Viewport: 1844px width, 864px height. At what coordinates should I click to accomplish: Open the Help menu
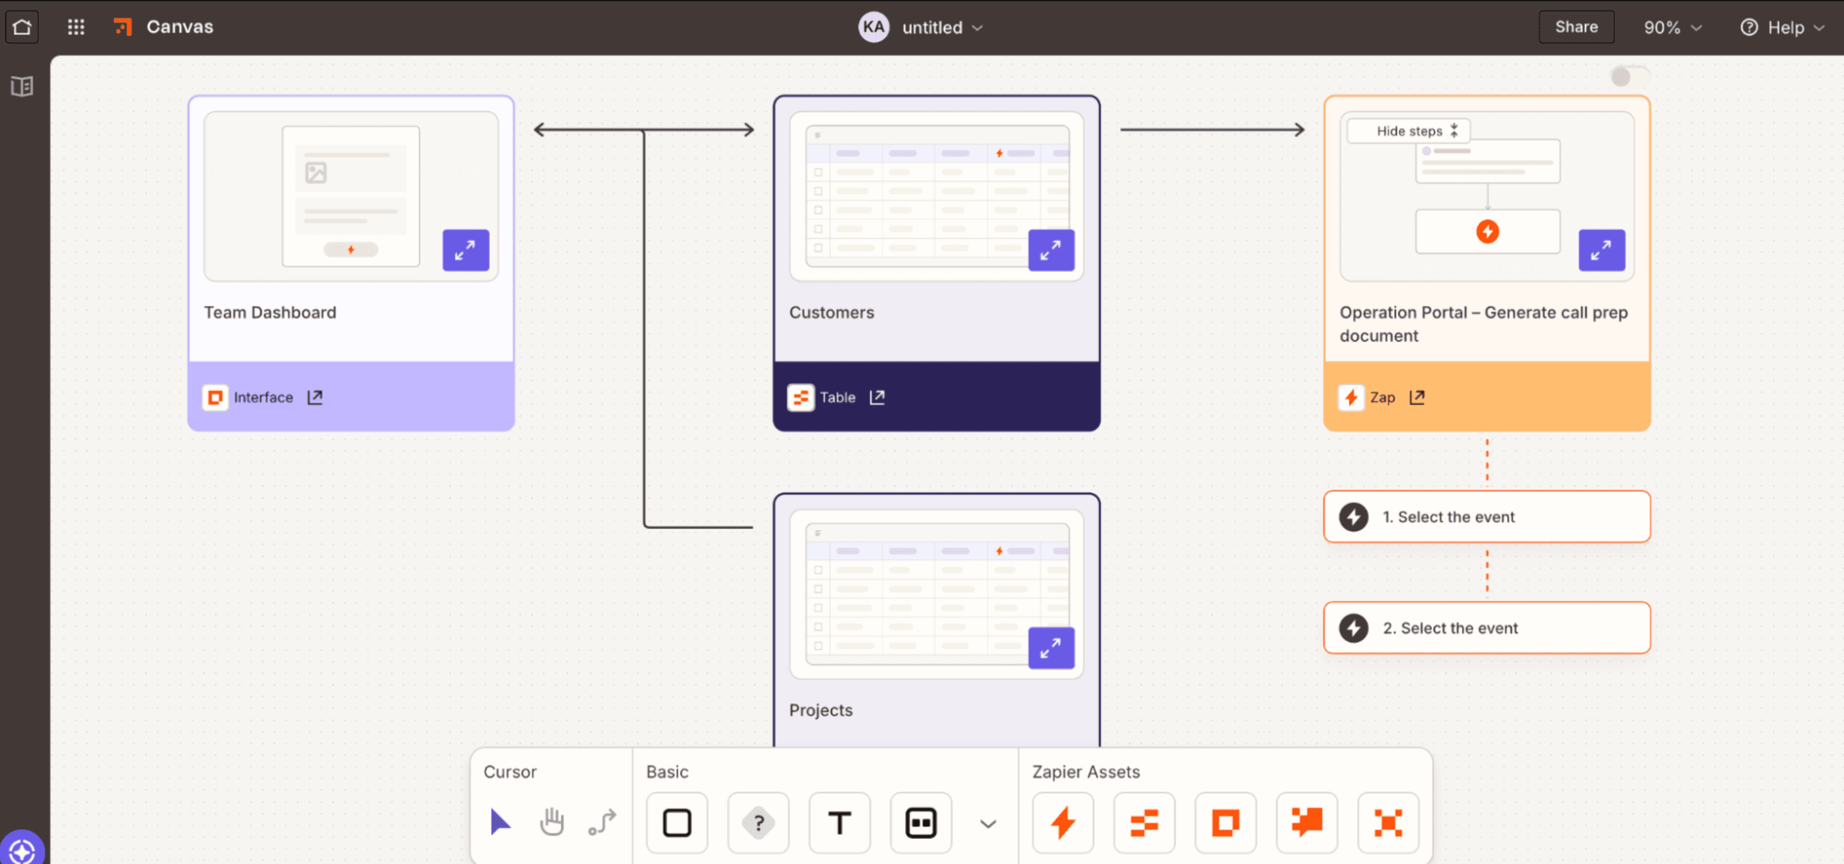1782,27
